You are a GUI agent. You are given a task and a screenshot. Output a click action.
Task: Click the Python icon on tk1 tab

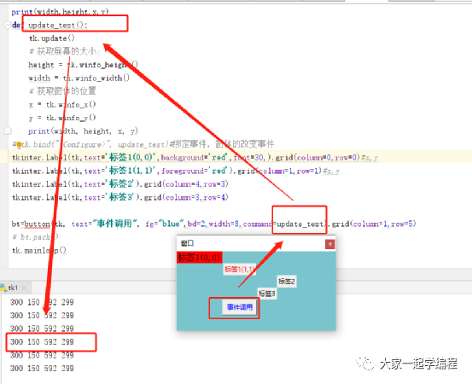tap(3, 288)
